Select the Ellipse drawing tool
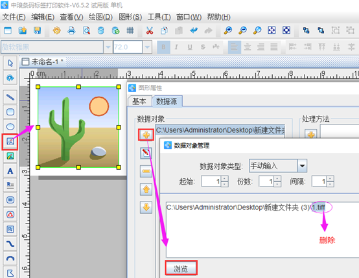 pyautogui.click(x=10, y=126)
